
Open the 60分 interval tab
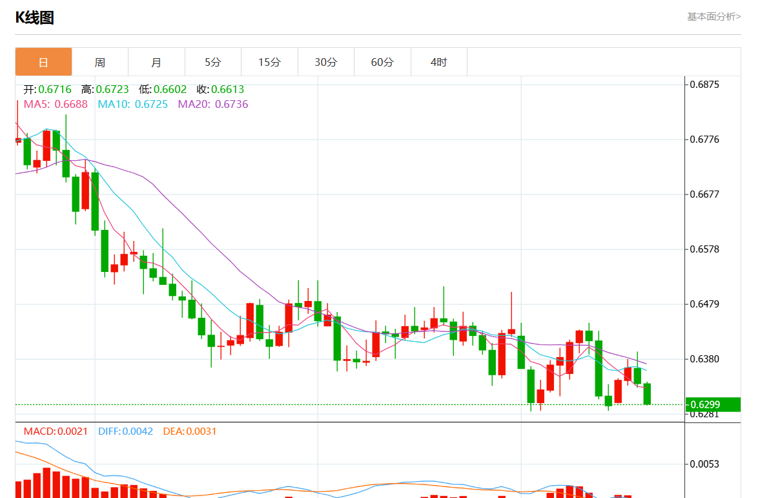[382, 62]
